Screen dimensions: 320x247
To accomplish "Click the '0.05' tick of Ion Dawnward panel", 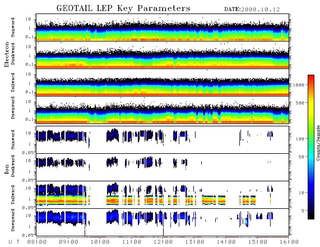I will tap(27, 235).
